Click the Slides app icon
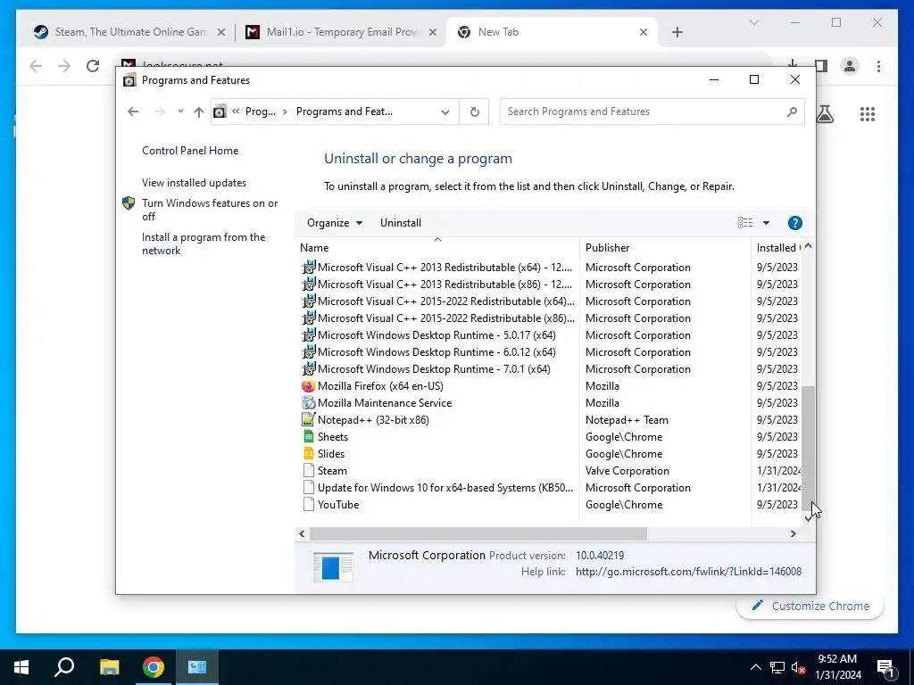This screenshot has width=914, height=685. click(x=308, y=454)
